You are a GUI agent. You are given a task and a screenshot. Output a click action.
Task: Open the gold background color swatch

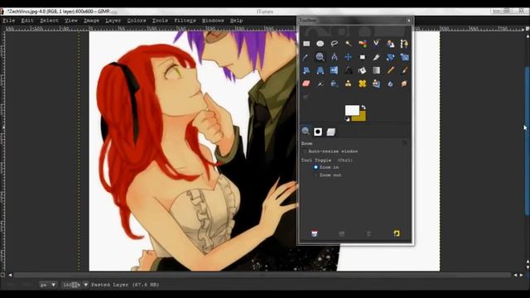[x=361, y=118]
